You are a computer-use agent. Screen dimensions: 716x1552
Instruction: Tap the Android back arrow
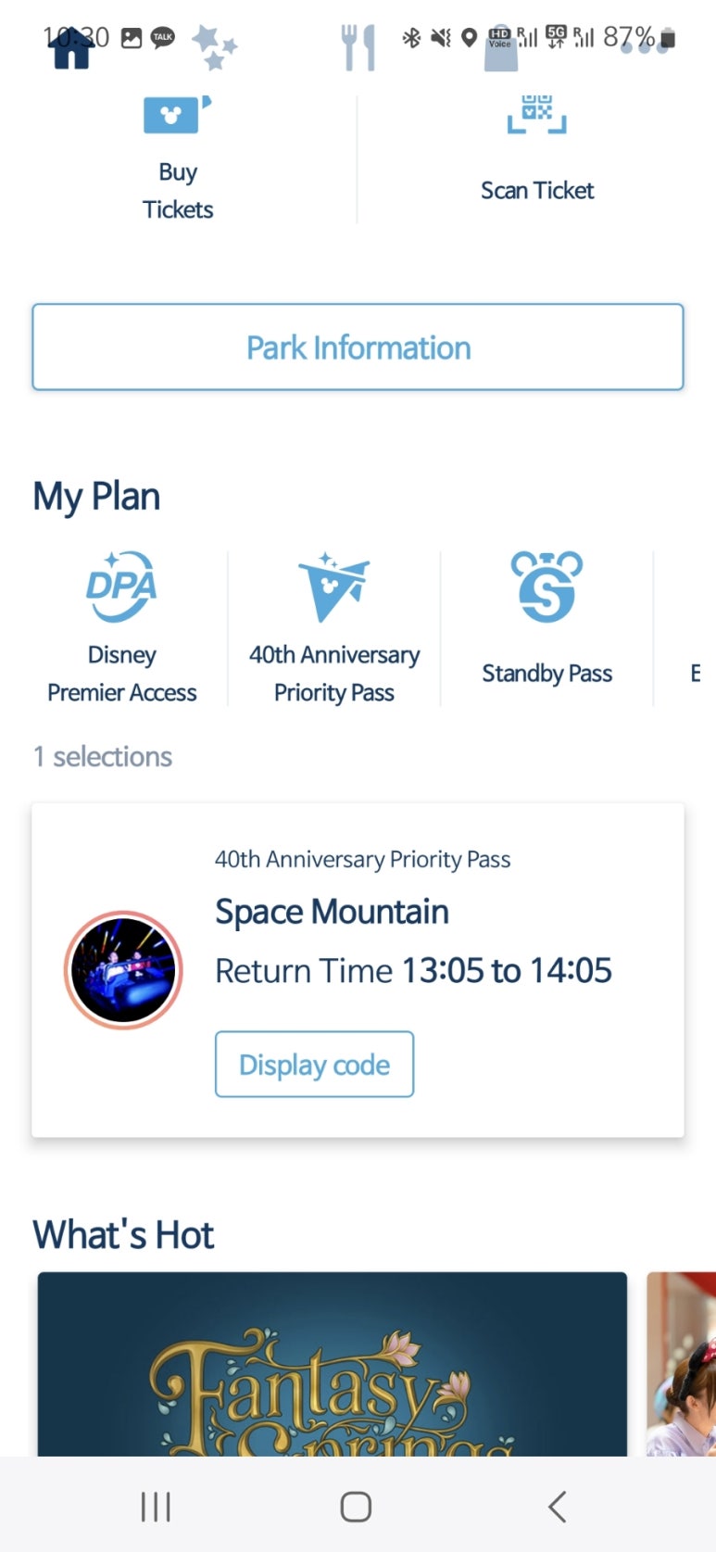tap(557, 1507)
